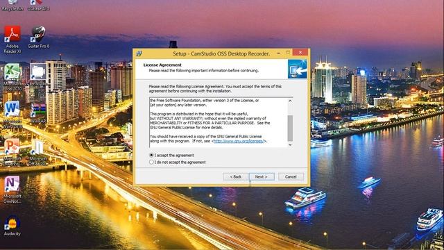The width and height of the screenshot is (444, 250).
Task: Click the installer wizard computer image
Action: tap(298, 69)
